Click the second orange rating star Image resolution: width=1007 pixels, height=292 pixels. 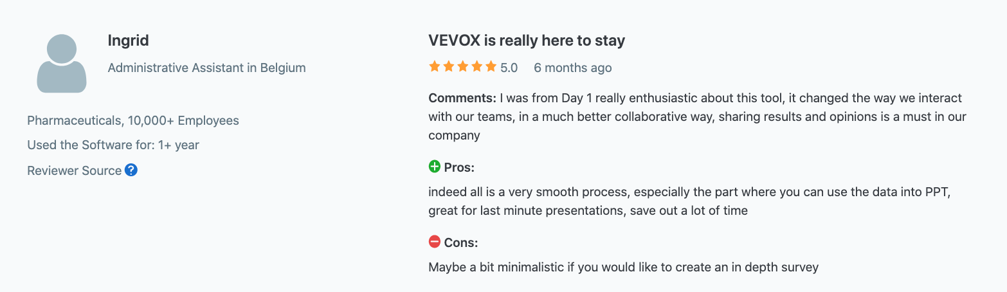449,67
